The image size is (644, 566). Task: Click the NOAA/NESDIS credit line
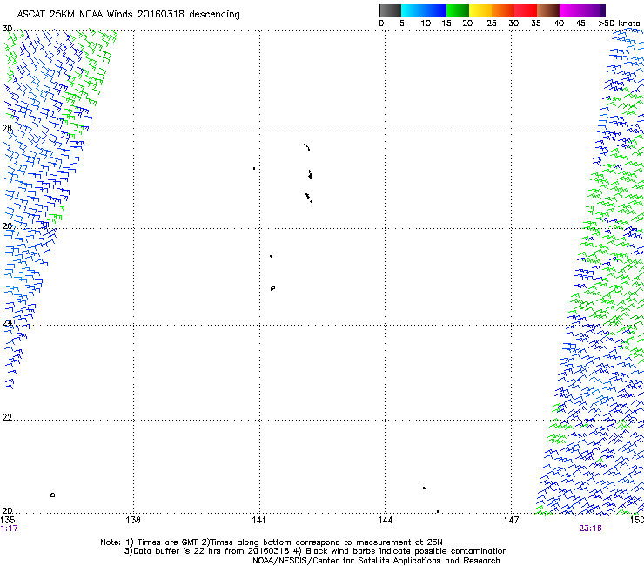(x=376, y=561)
